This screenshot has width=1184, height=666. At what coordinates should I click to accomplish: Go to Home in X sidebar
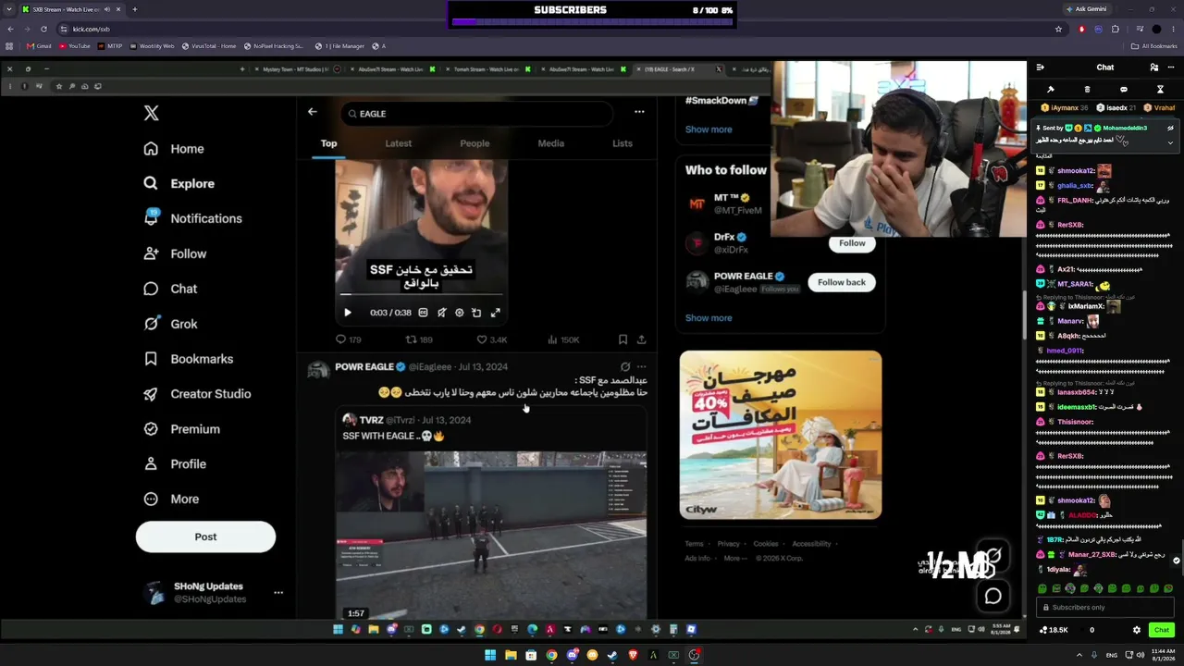tap(174, 149)
